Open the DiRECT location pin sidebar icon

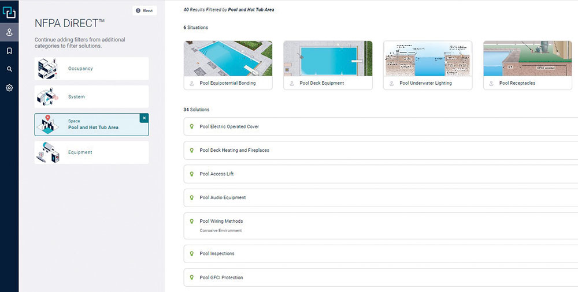tap(9, 33)
